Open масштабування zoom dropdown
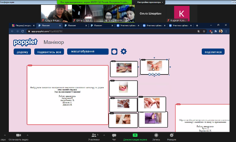 [88, 52]
